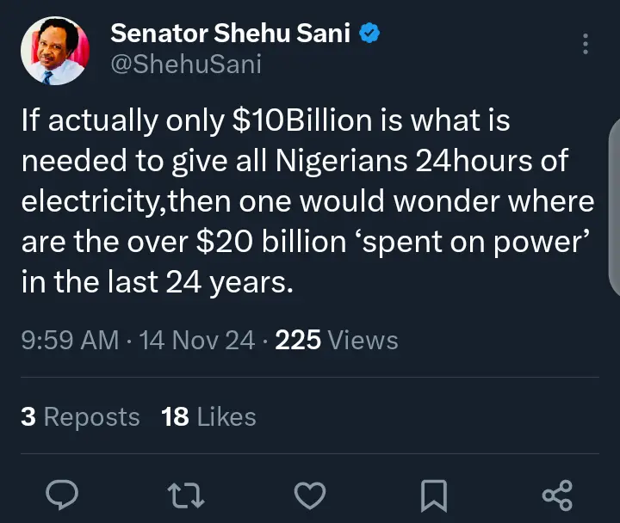620x523 pixels.
Task: Like the tweet with the heart icon
Action: click(x=310, y=494)
